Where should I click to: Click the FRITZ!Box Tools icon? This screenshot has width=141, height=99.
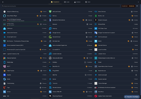pos(96,28)
